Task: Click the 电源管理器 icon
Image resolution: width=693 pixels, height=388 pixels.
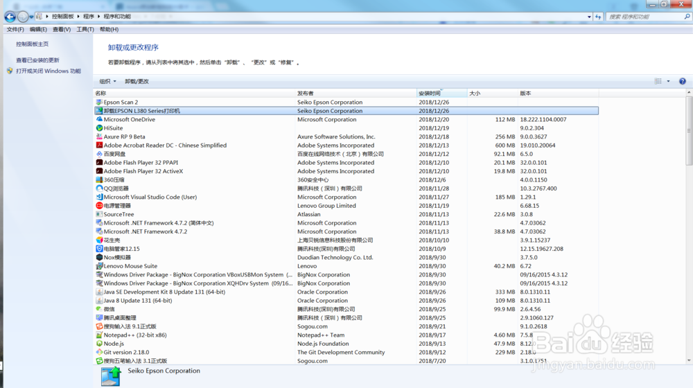Action: 99,206
